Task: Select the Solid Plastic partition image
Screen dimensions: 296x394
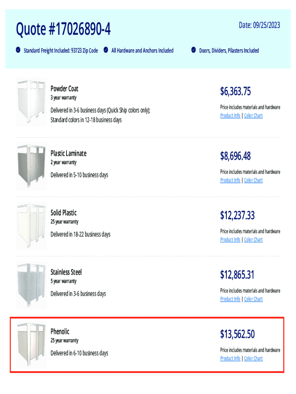Action: pos(31,226)
